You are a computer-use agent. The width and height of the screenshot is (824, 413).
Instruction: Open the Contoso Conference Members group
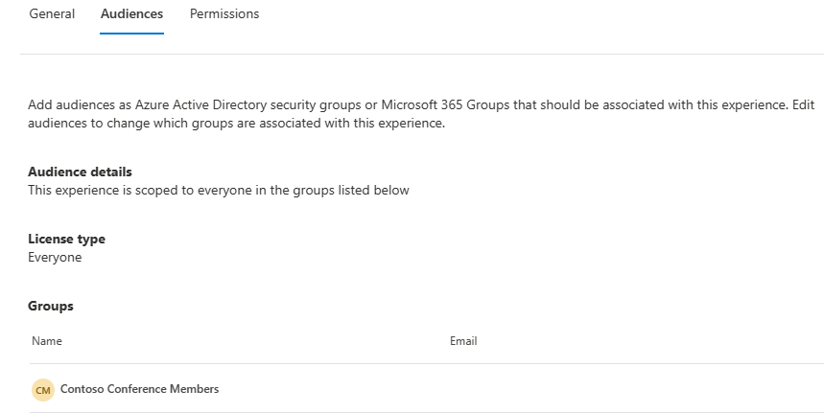point(139,389)
